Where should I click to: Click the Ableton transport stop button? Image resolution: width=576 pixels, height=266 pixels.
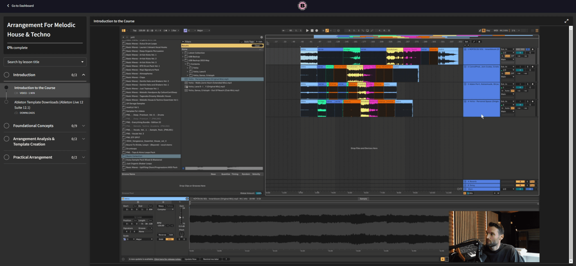[312, 30]
